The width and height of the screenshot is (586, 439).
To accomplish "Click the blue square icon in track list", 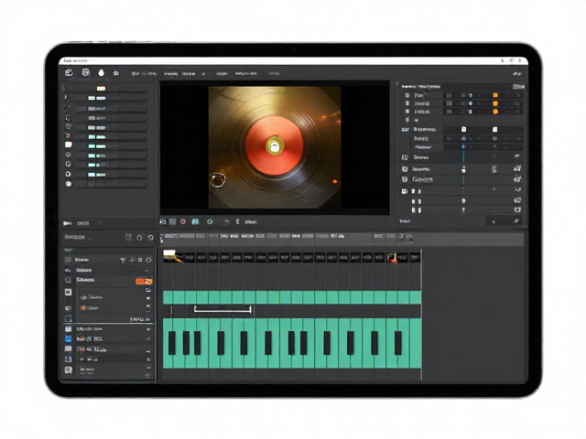I will [68, 338].
